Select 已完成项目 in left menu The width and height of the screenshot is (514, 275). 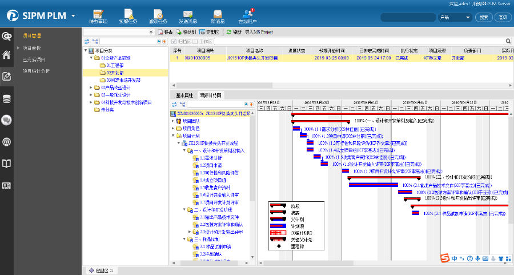(34, 59)
